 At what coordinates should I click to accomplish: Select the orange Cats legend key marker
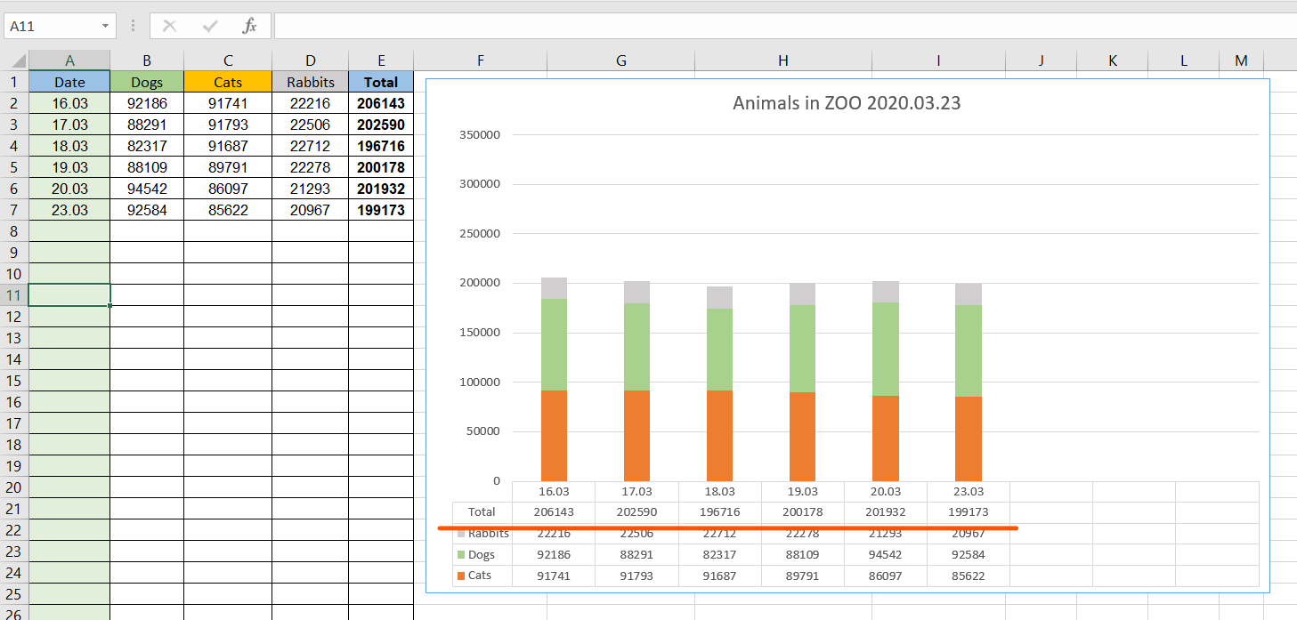tap(463, 576)
